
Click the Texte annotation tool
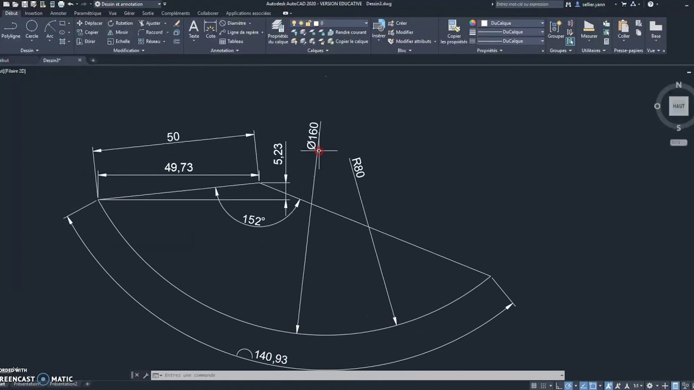pyautogui.click(x=194, y=30)
